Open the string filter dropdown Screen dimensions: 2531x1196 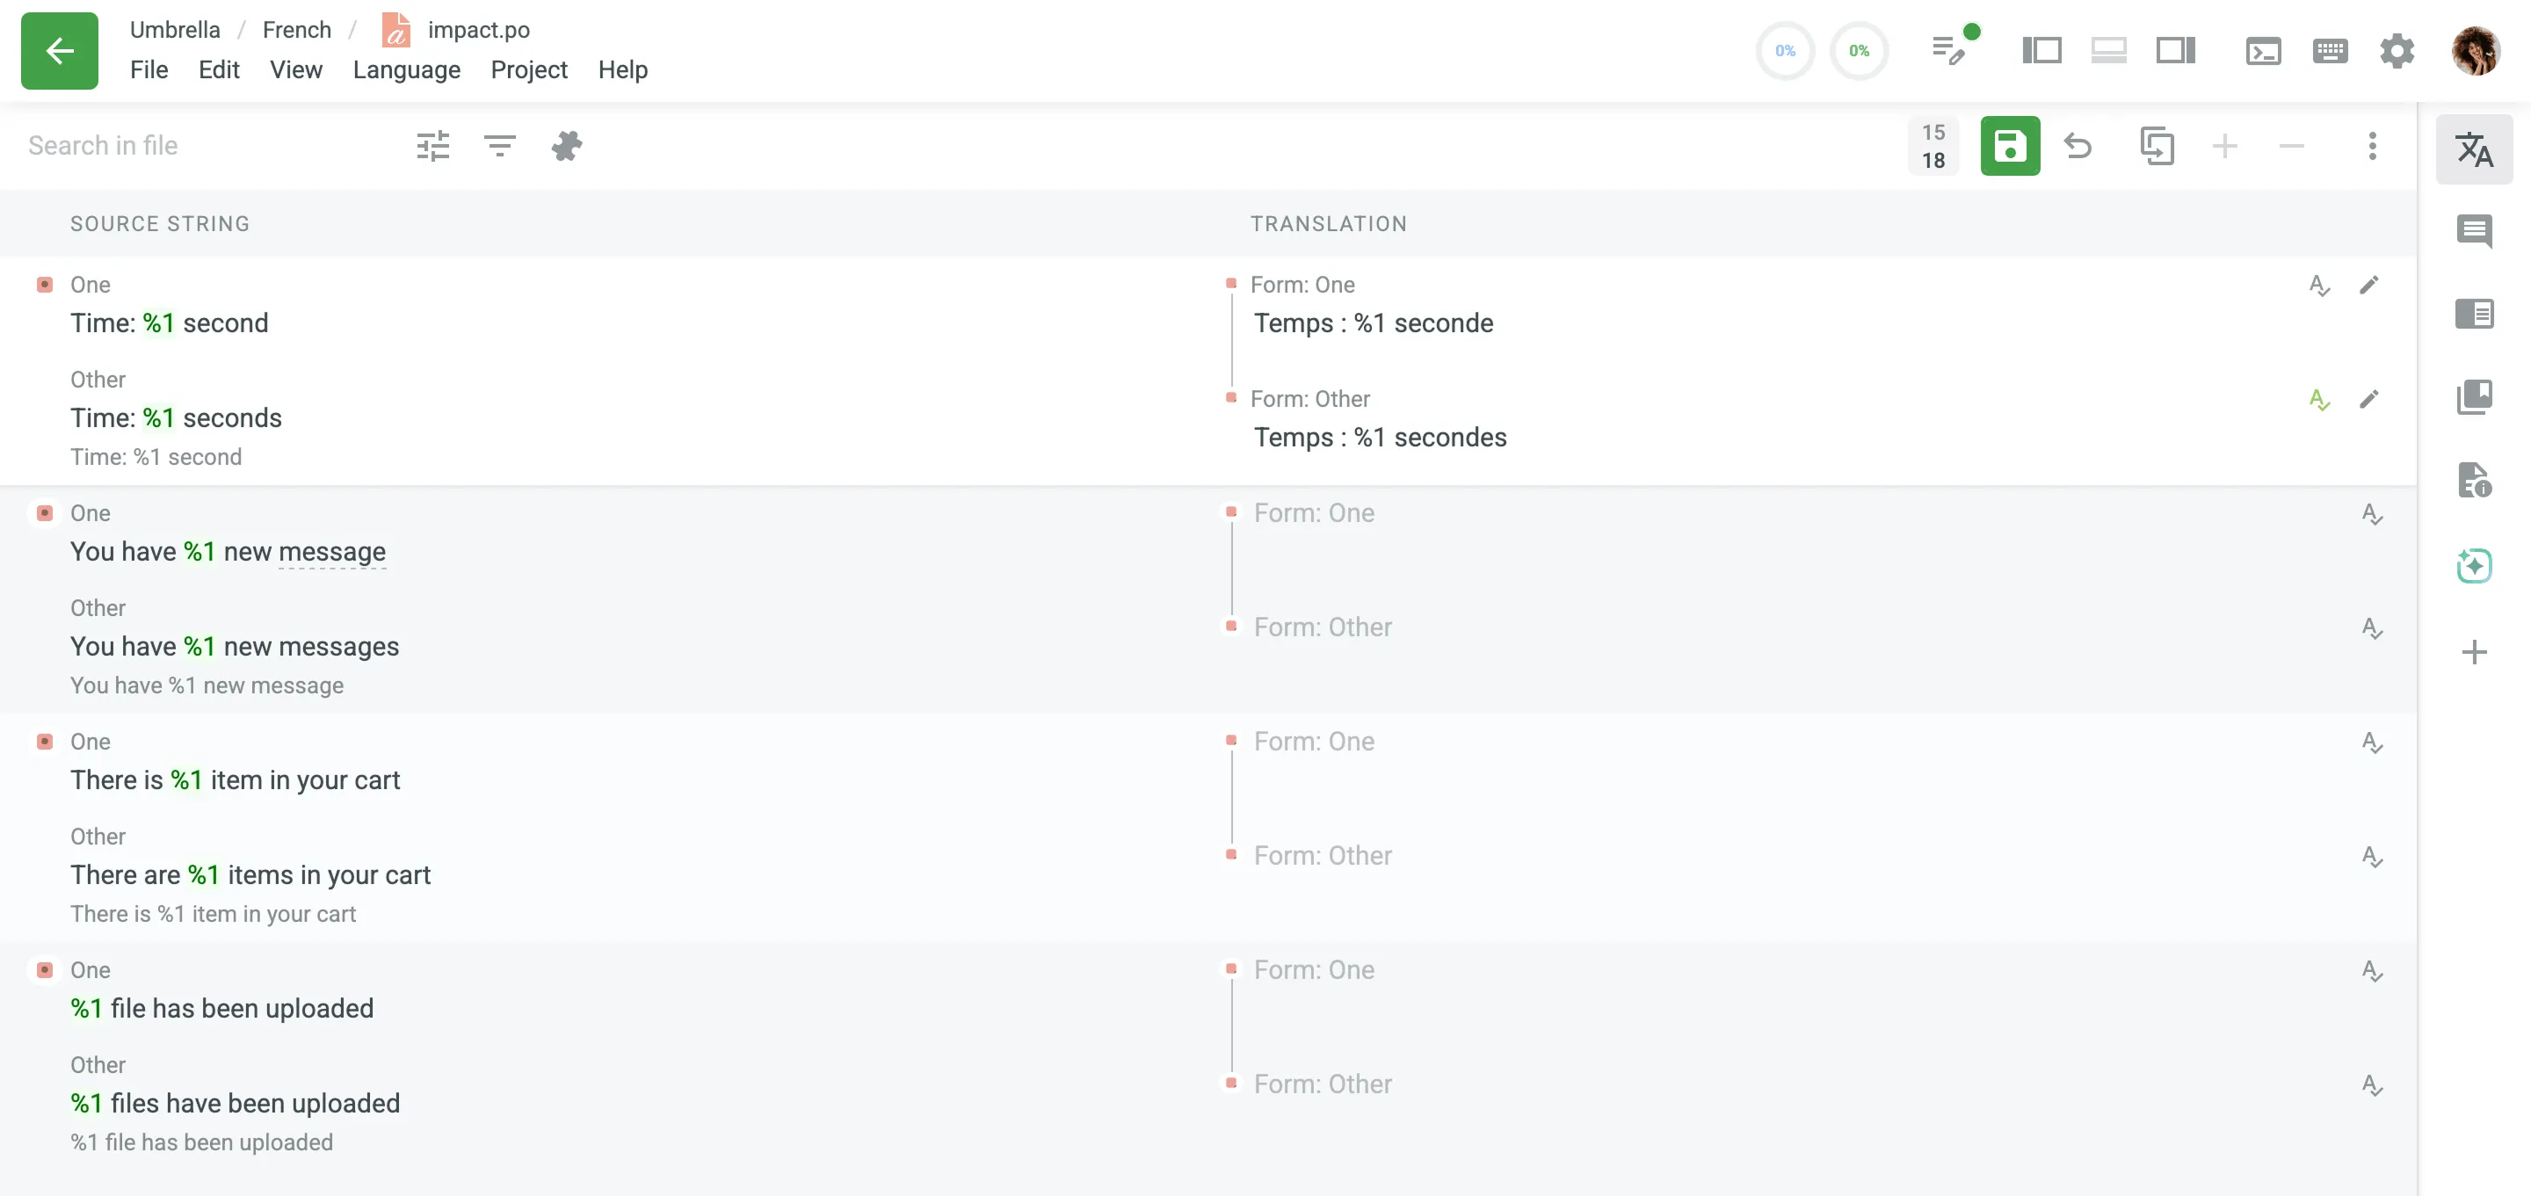(x=499, y=147)
